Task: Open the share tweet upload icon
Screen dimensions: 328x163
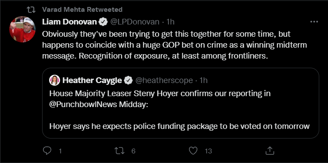Action: click(270, 150)
